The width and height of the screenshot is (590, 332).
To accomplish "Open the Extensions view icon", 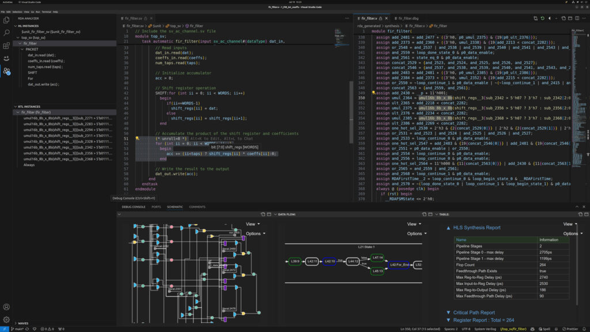I will [6, 46].
